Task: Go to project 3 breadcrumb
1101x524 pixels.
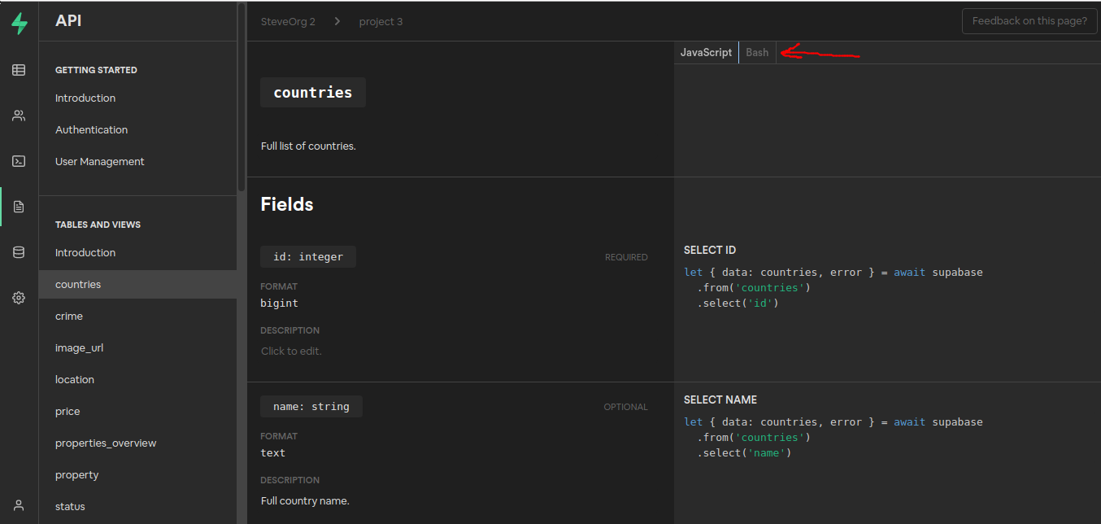Action: pyautogui.click(x=381, y=21)
